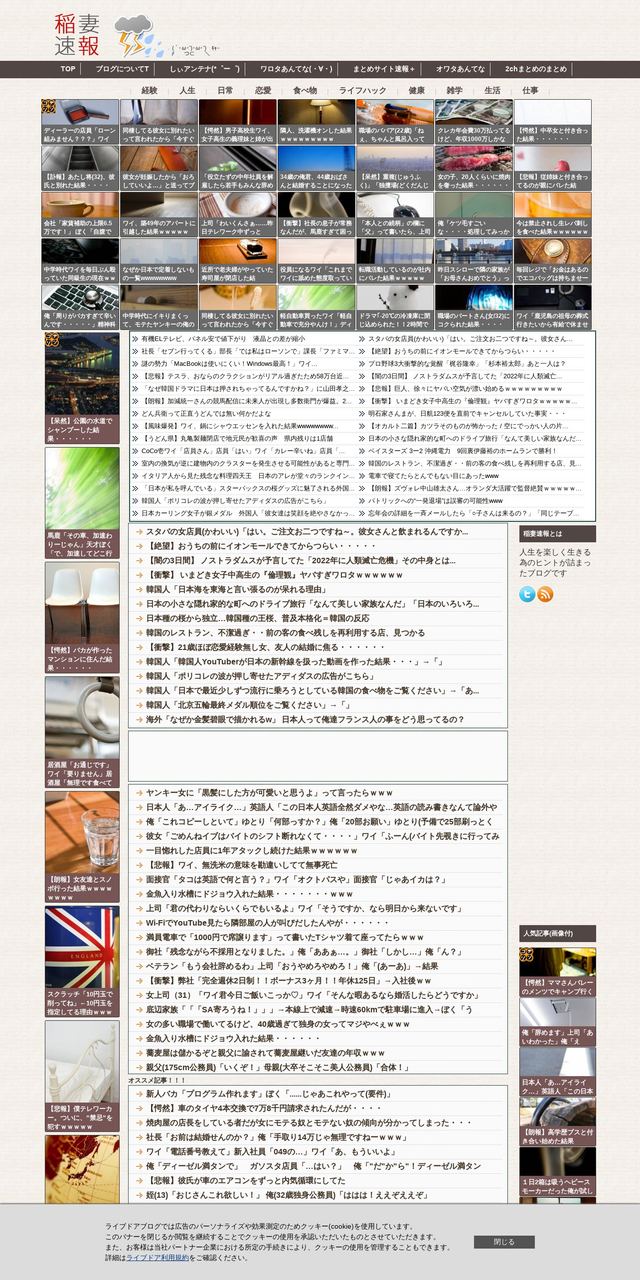
Task: Open thumbnail 近所で老夫婦がやっていた寿司屋
Action: point(238,261)
